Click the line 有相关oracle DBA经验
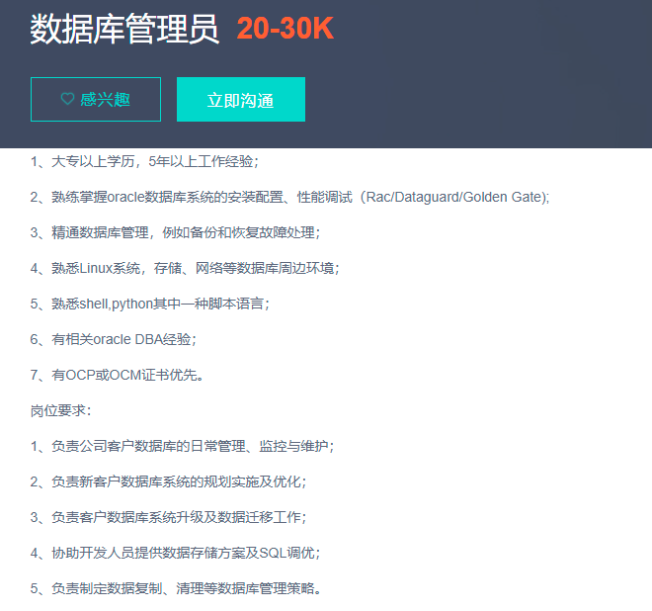The height and width of the screenshot is (611, 652). click(x=113, y=339)
